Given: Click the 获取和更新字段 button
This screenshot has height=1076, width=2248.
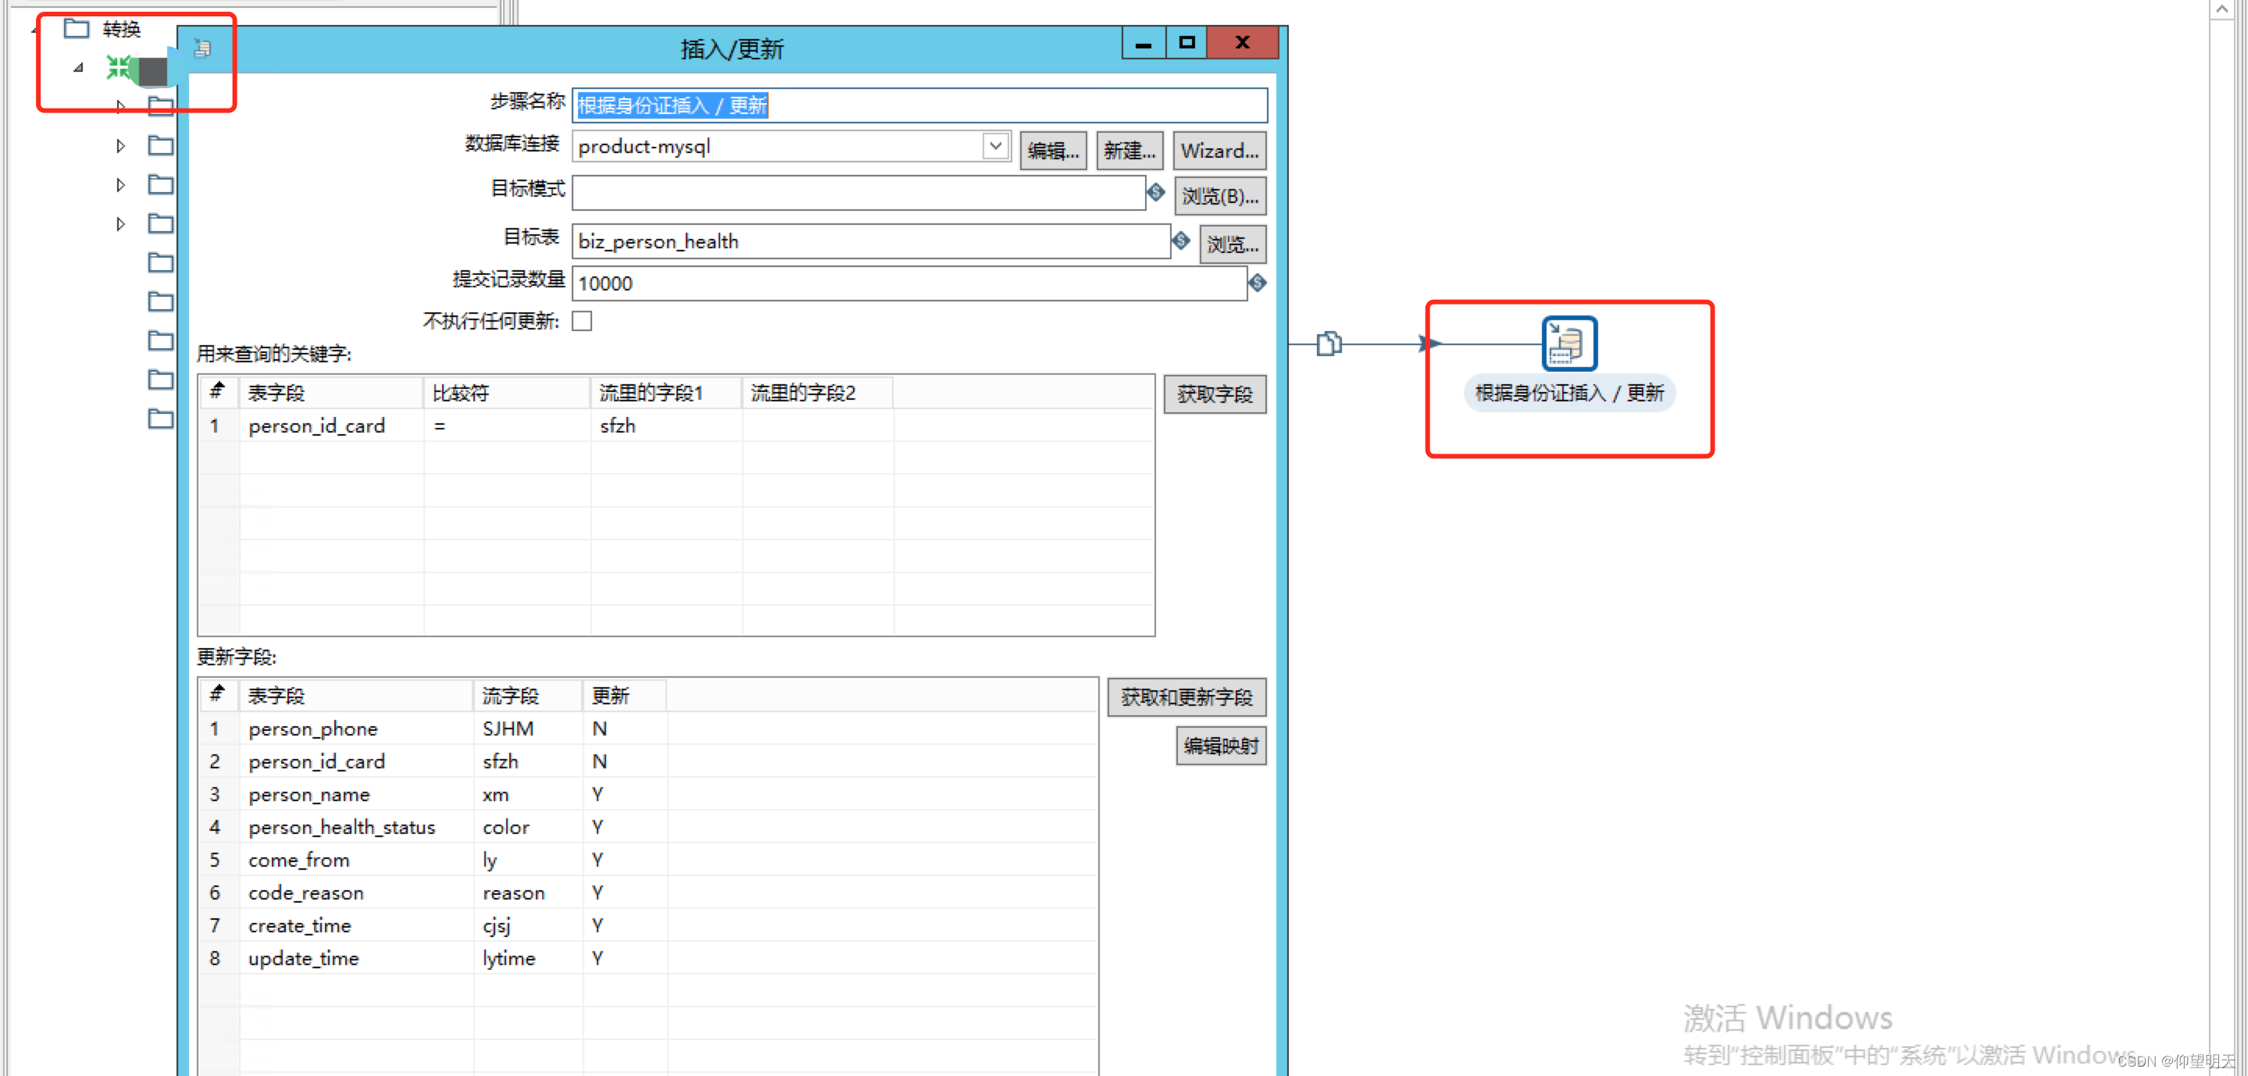Looking at the screenshot, I should (1186, 697).
